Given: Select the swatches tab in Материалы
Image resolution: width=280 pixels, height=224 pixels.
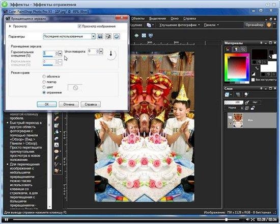Looking at the screenshot, I should click(x=243, y=49).
